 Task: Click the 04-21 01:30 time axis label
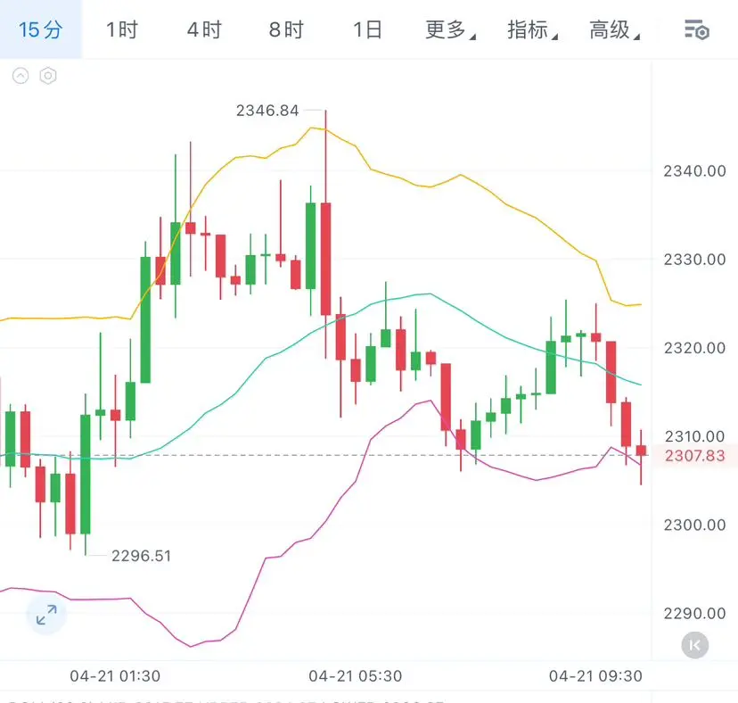pyautogui.click(x=115, y=676)
